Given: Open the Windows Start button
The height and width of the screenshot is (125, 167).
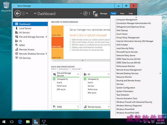Looking at the screenshot, I should (x=4, y=122).
